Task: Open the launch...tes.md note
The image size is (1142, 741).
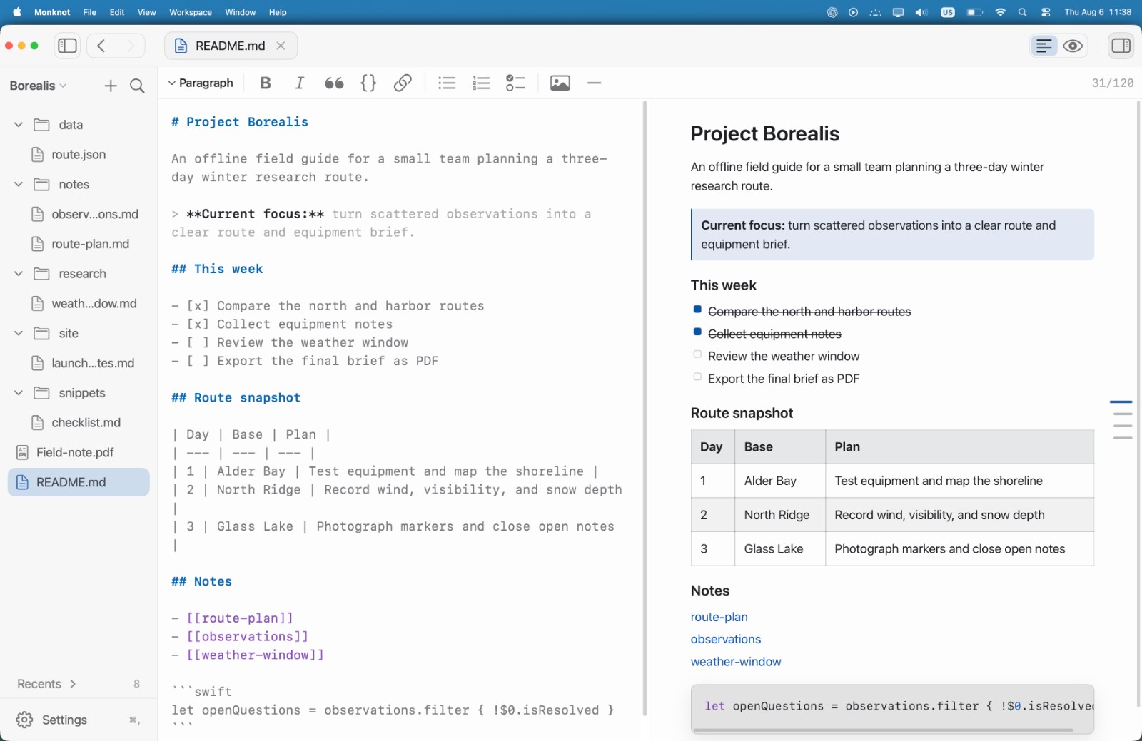Action: tap(79, 363)
